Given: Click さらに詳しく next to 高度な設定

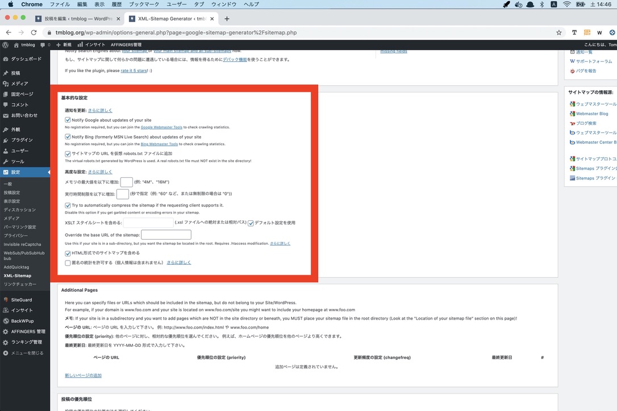Looking at the screenshot, I should (x=100, y=172).
